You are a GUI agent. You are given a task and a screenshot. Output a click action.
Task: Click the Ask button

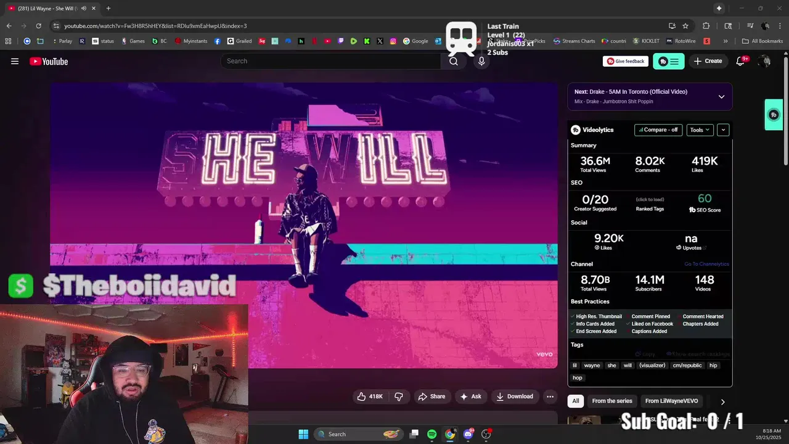pos(470,397)
